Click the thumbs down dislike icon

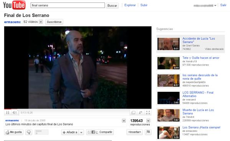tap(29, 132)
